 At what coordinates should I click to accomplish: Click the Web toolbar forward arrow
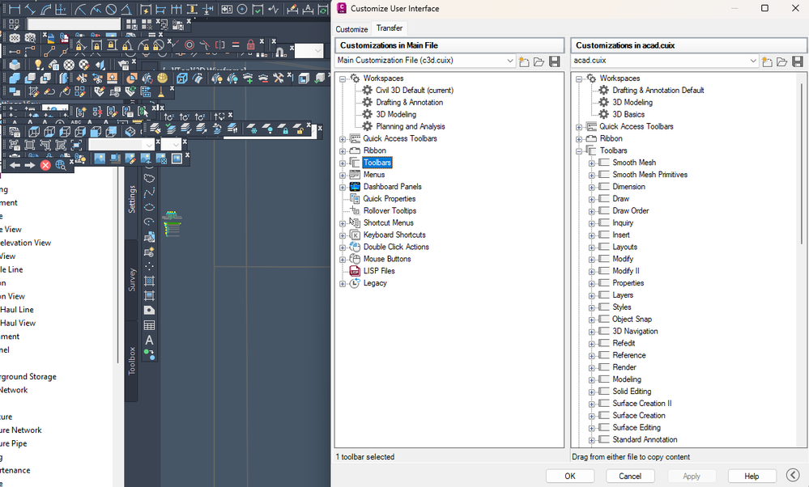pyautogui.click(x=30, y=165)
